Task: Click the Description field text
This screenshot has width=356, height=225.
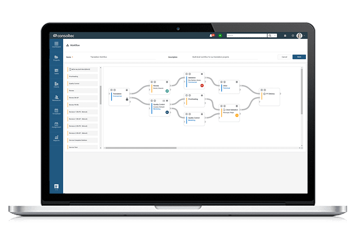Action: (210, 57)
